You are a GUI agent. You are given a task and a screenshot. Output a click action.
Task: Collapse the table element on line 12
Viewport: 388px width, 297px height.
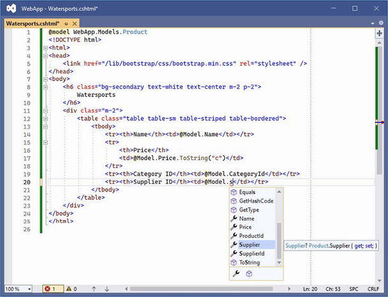pyautogui.click(x=45, y=119)
